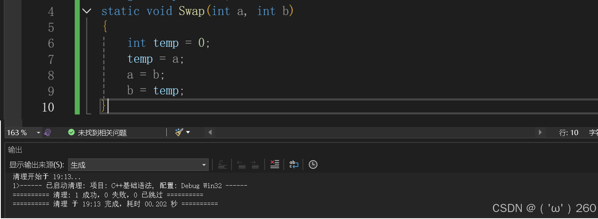
Task: Click line number 6 in gutter
Action: click(x=51, y=43)
